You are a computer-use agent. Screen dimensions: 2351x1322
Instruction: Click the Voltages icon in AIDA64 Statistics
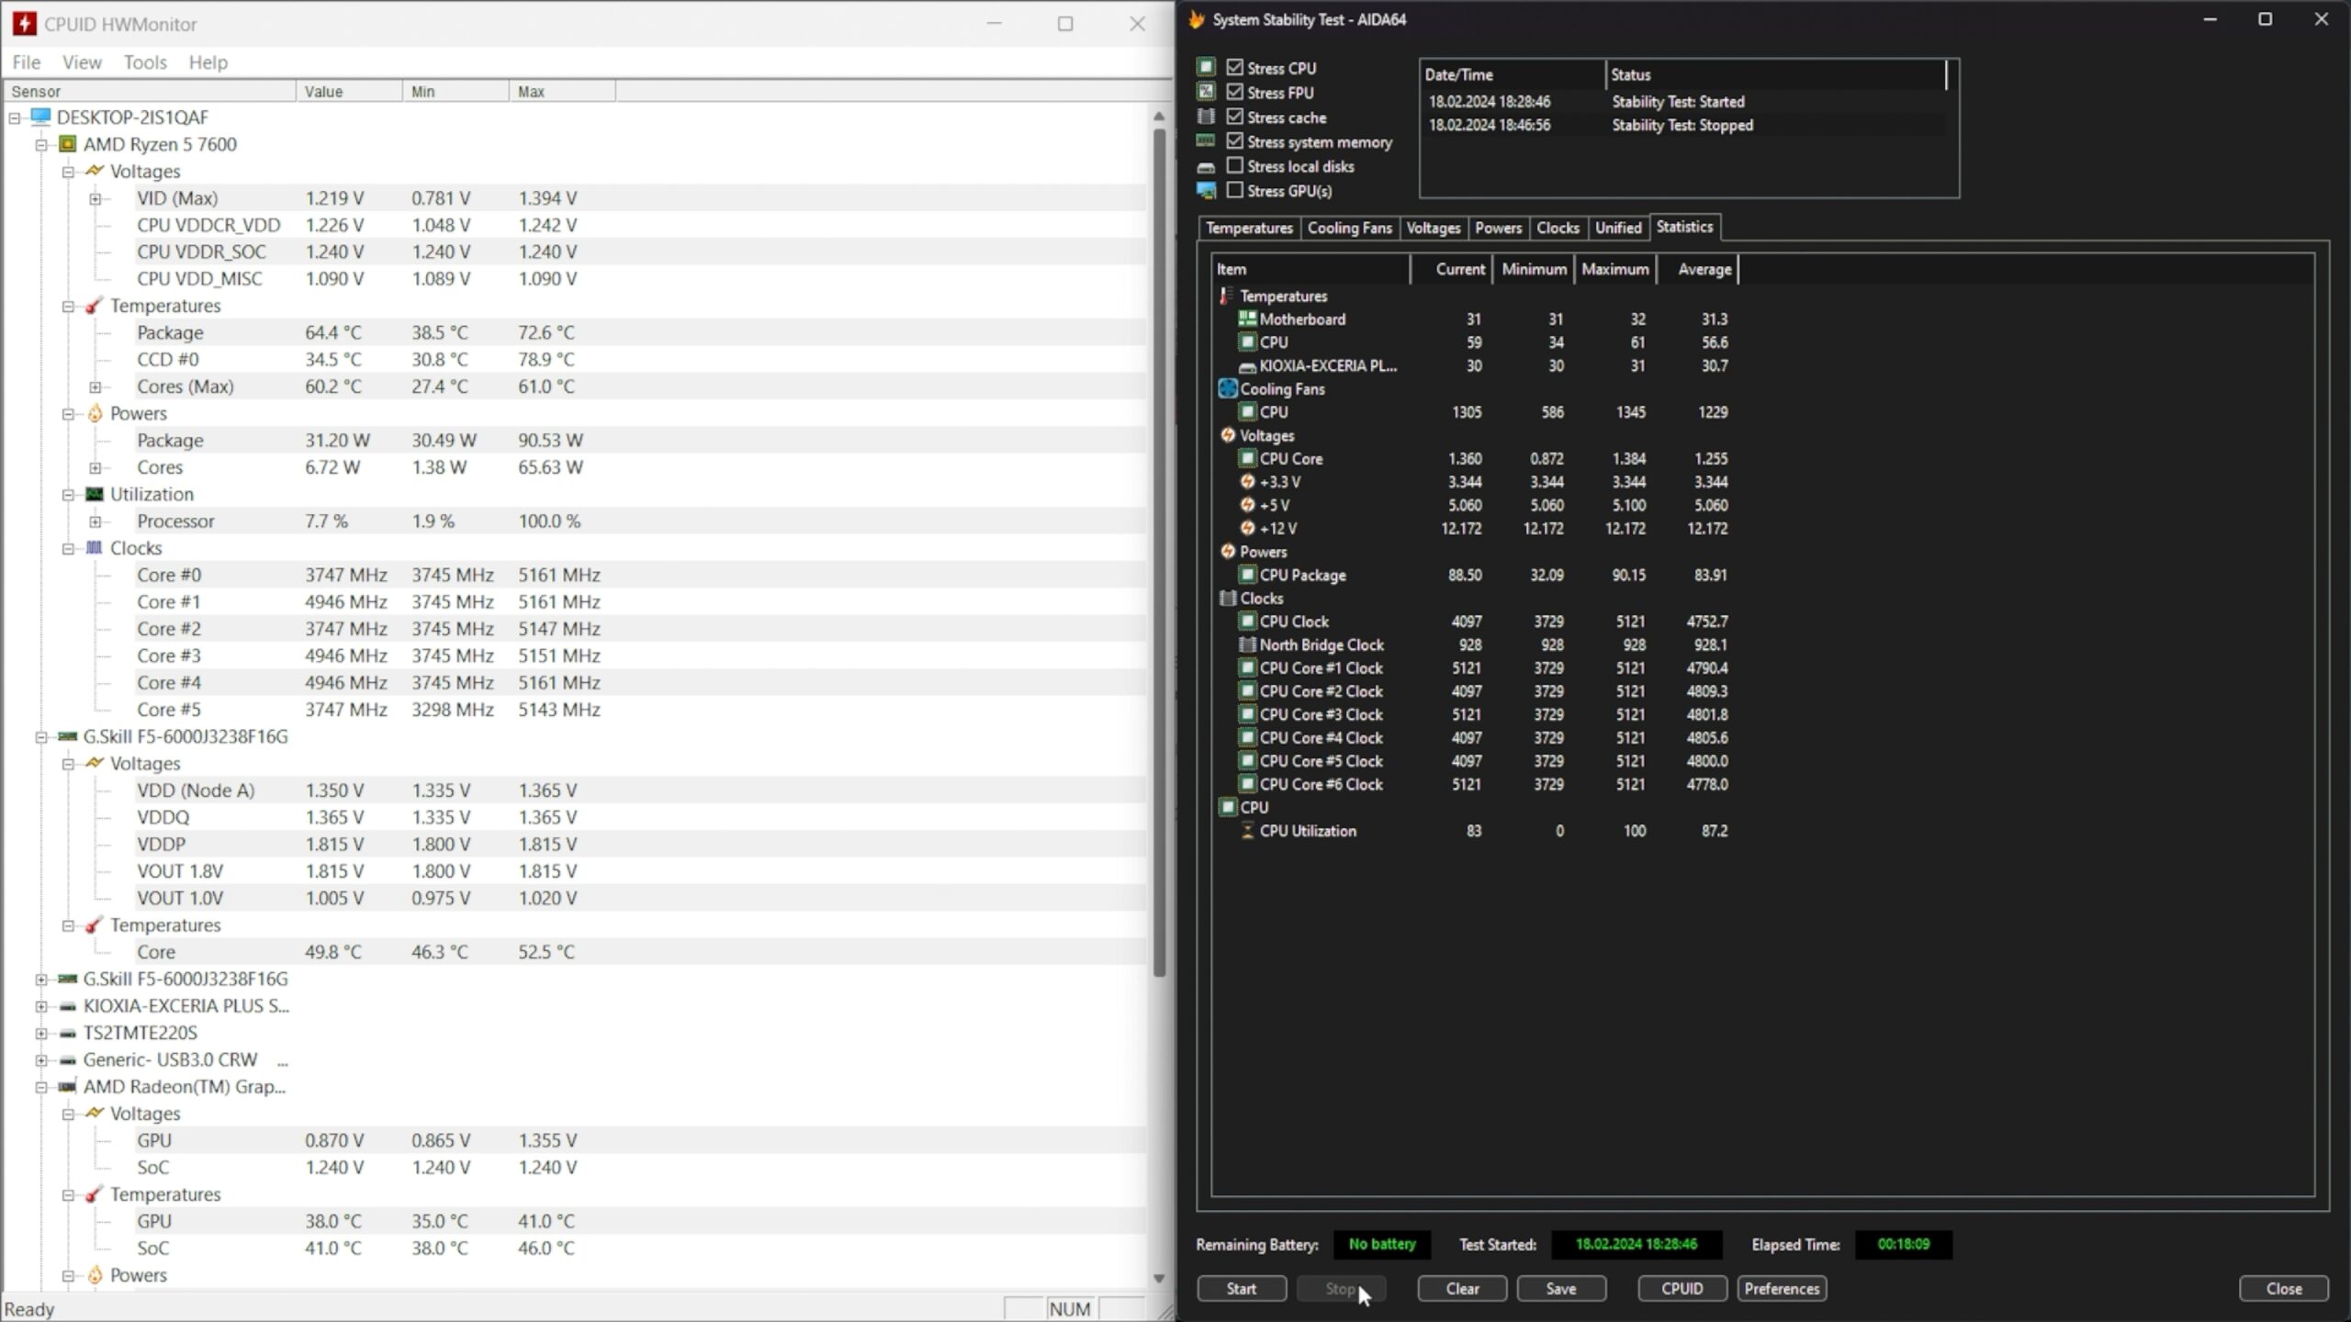click(x=1228, y=435)
